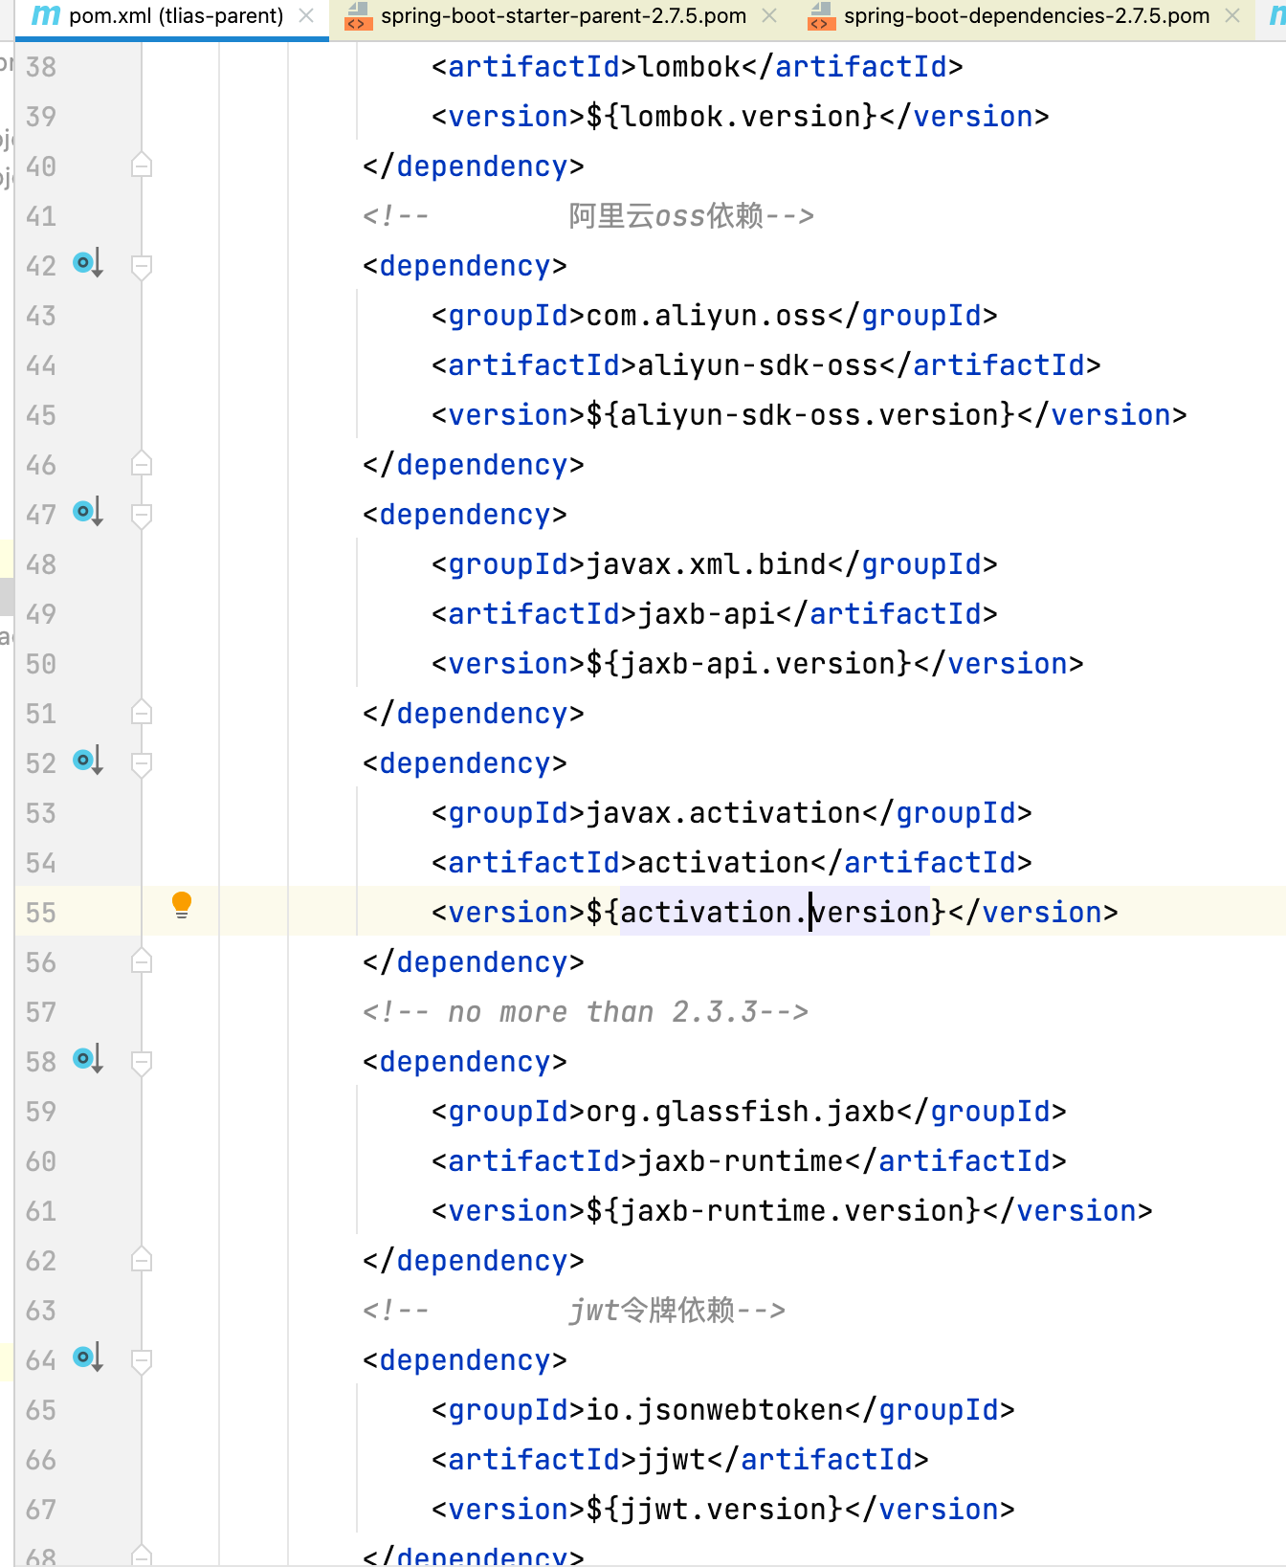
Task: Close the pom.xml (tlias-parent) tab
Action: pyautogui.click(x=306, y=16)
